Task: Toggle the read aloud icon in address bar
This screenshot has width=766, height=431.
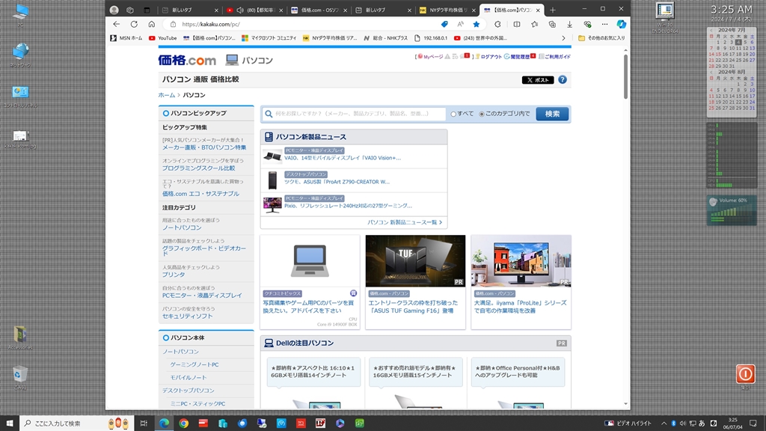Action: [x=460, y=24]
